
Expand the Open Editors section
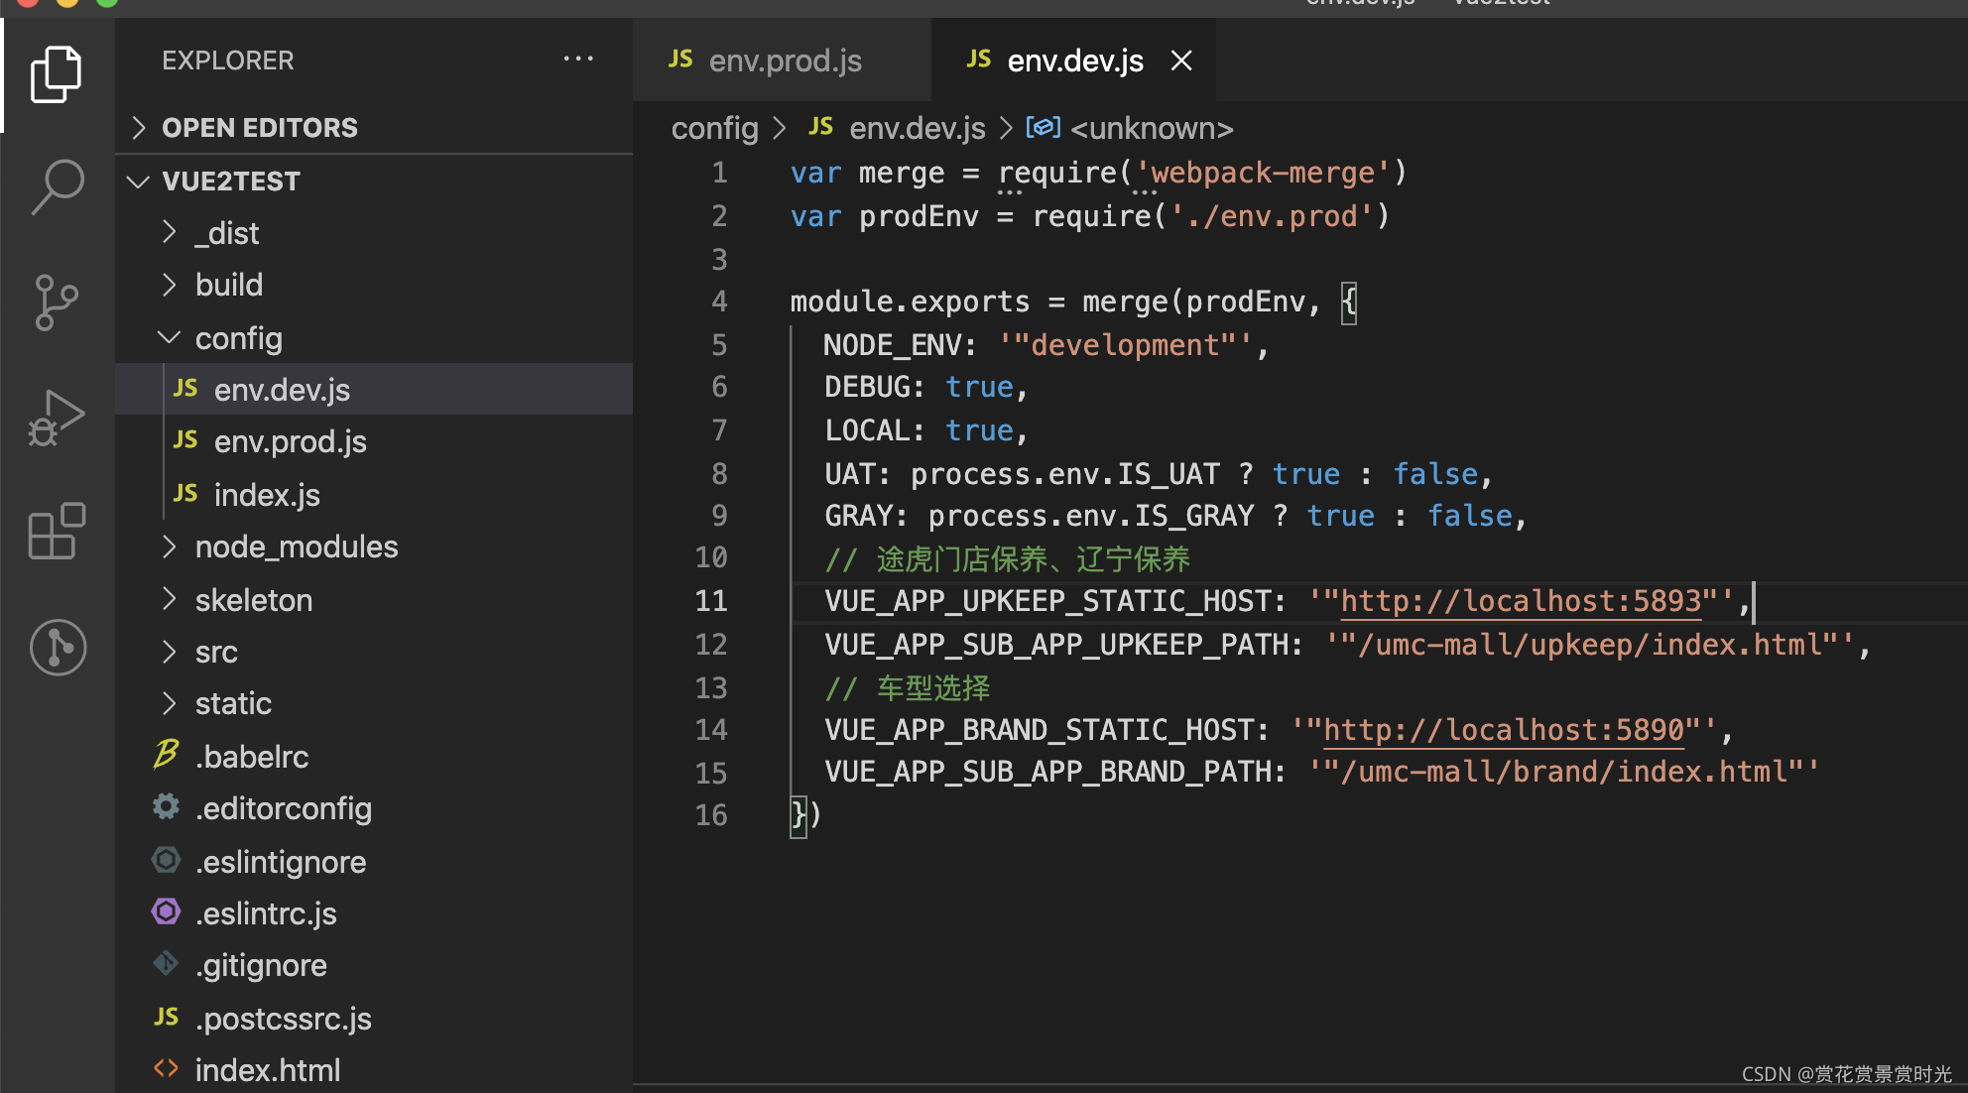coord(139,128)
